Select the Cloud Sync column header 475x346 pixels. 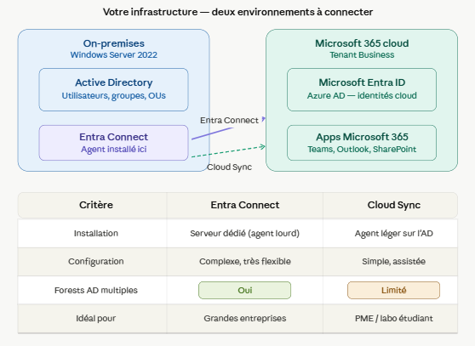(x=393, y=205)
